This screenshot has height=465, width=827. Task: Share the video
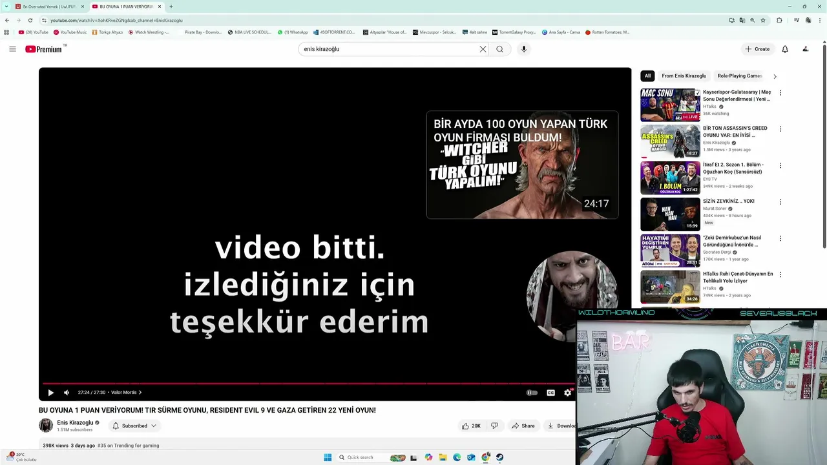pyautogui.click(x=523, y=426)
